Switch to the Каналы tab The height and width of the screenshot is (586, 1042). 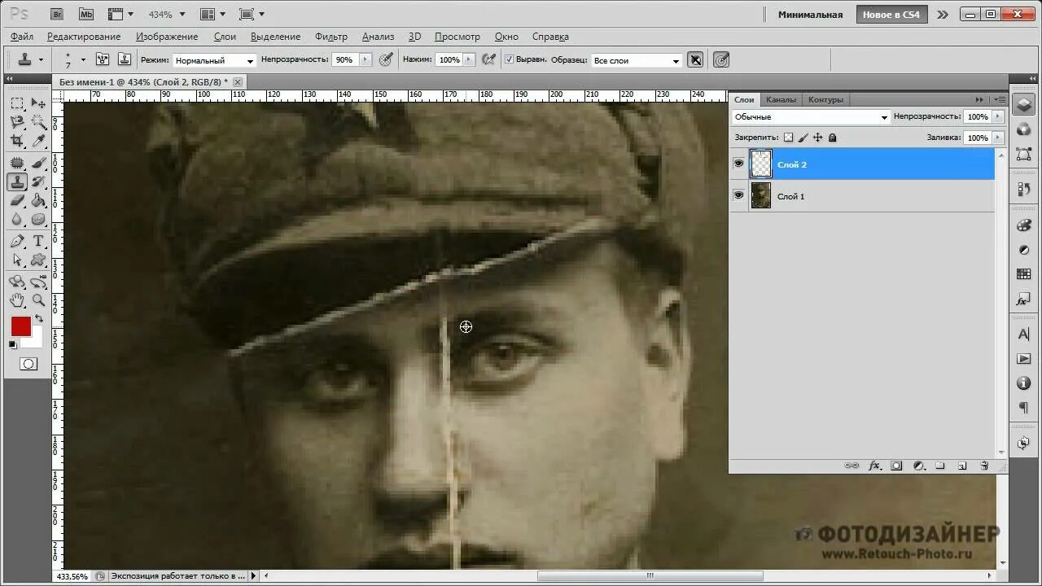pyautogui.click(x=781, y=99)
